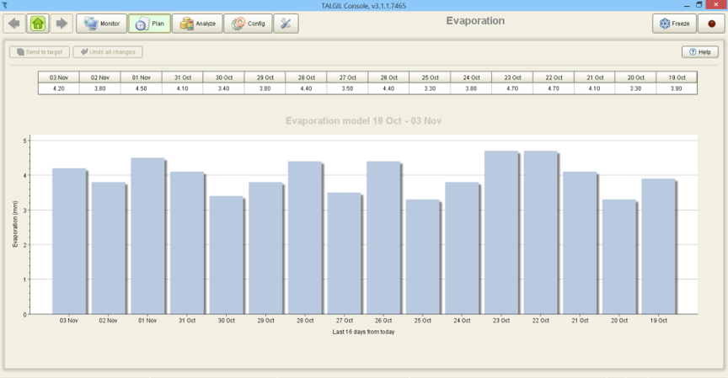The image size is (728, 378).
Task: Click the Send to target button
Action: click(40, 52)
